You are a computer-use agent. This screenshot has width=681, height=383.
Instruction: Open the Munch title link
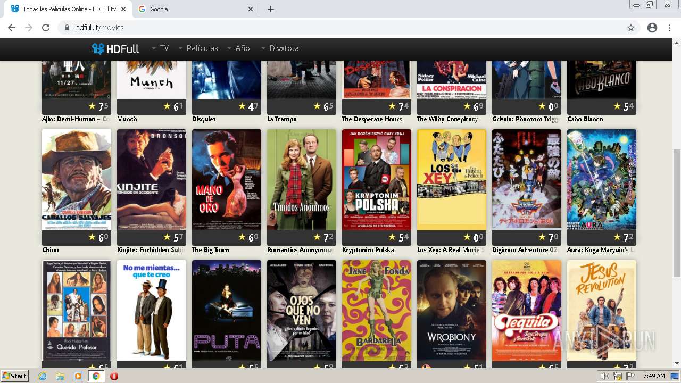pos(127,119)
